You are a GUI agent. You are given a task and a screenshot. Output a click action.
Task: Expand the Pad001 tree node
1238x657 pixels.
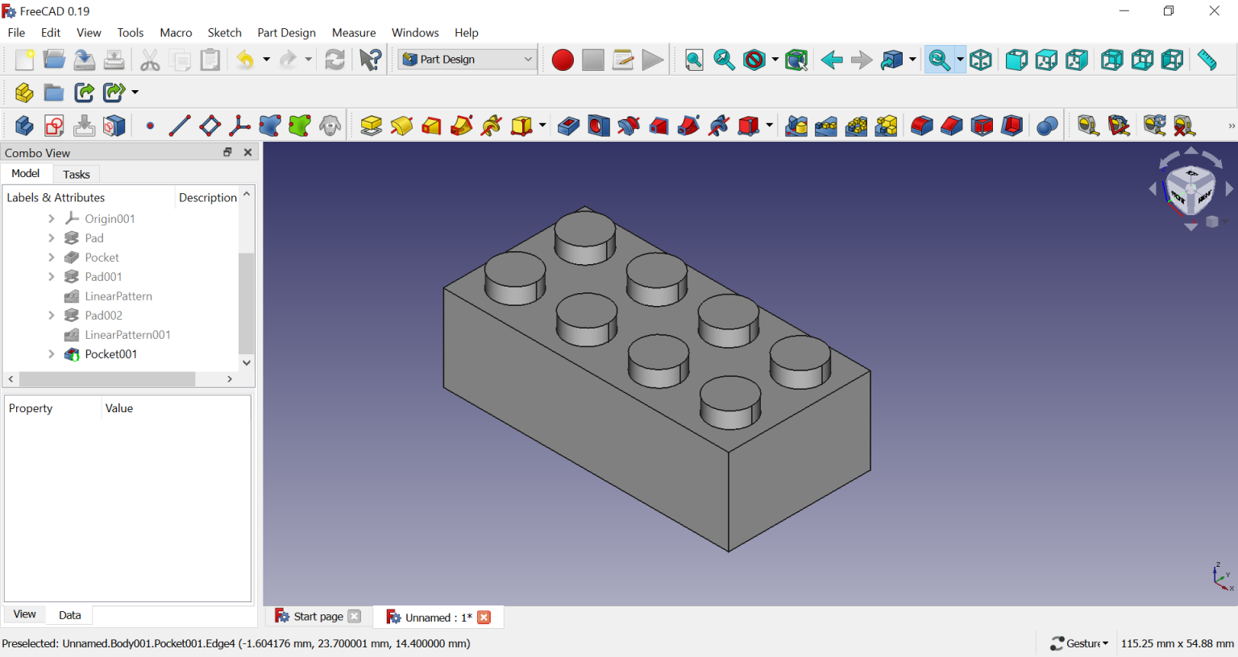pyautogui.click(x=52, y=277)
